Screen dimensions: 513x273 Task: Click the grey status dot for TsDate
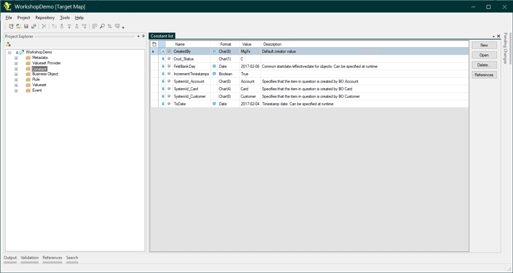(x=169, y=104)
